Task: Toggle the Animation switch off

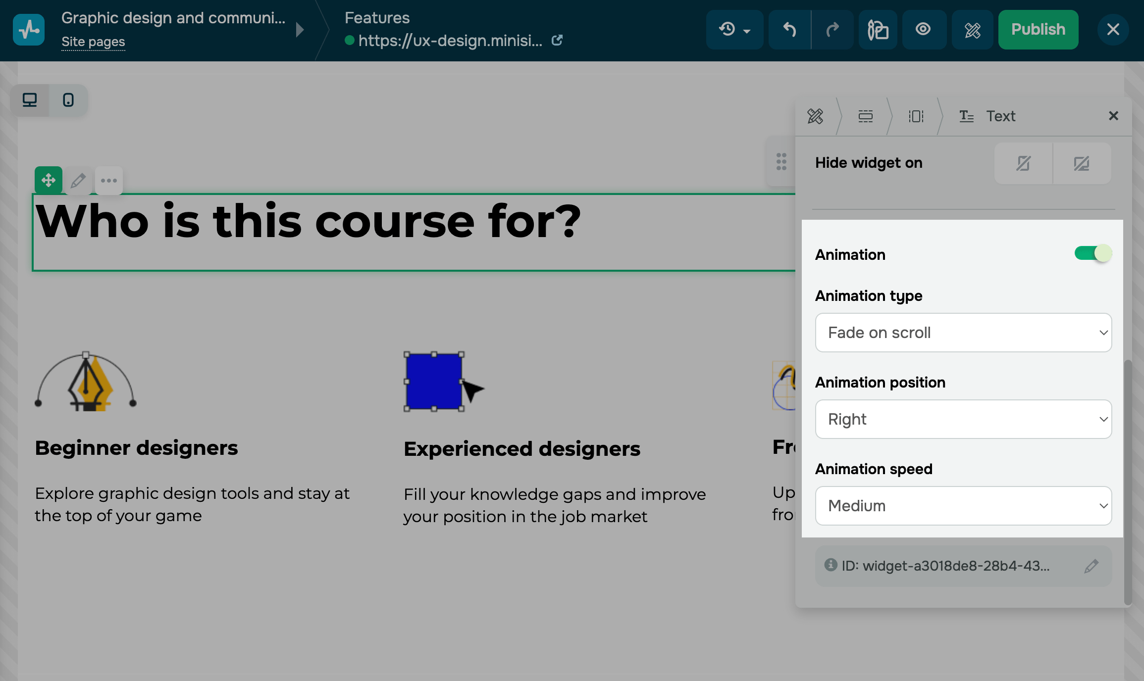Action: coord(1093,254)
